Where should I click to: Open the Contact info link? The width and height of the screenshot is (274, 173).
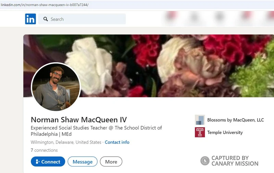pos(117,142)
